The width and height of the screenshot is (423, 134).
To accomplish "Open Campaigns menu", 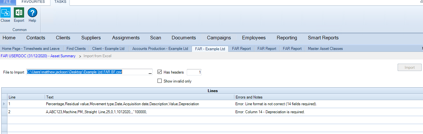I will coord(219,38).
